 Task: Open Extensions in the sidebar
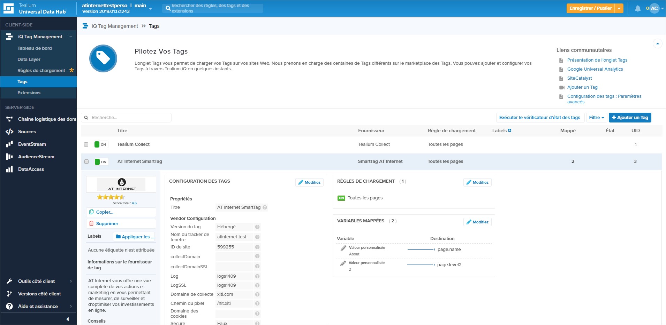[x=29, y=93]
